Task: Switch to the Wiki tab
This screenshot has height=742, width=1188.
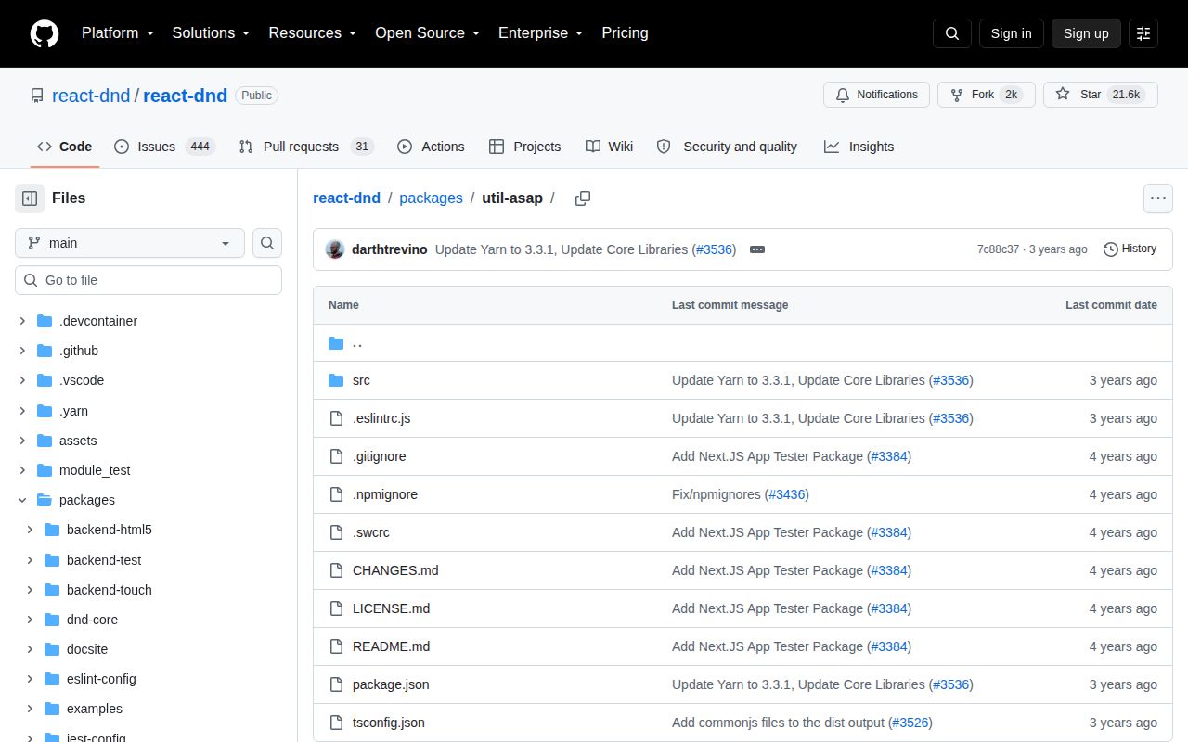Action: 610,147
